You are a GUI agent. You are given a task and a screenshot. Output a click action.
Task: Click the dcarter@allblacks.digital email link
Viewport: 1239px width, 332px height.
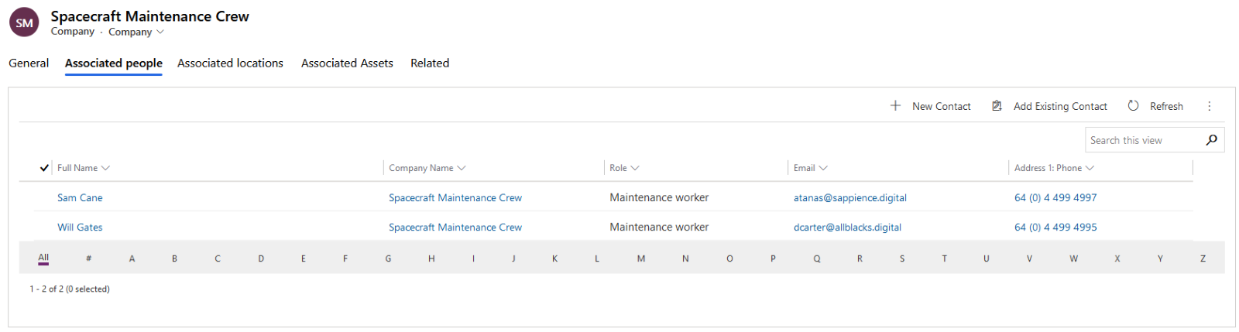[847, 228]
